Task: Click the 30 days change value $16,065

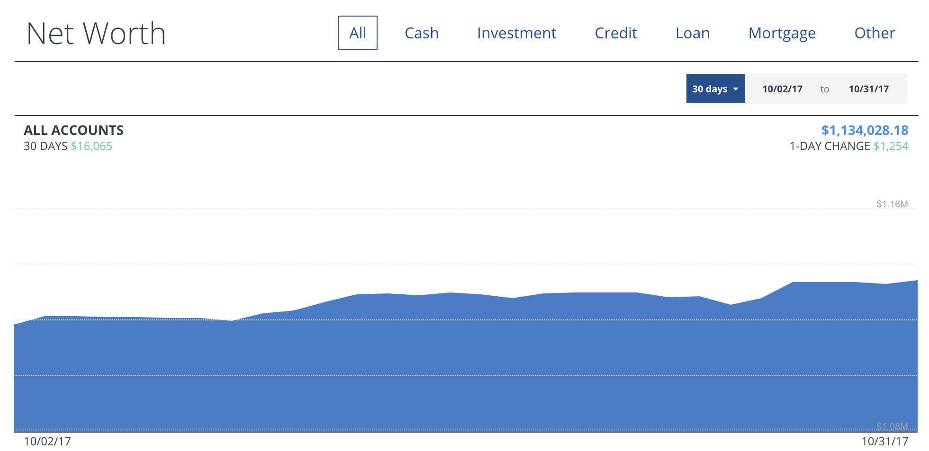Action: 91,146
